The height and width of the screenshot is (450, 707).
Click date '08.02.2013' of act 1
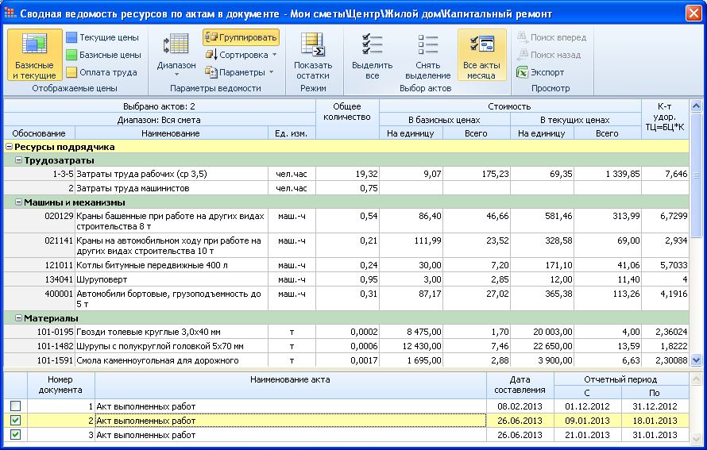520,406
